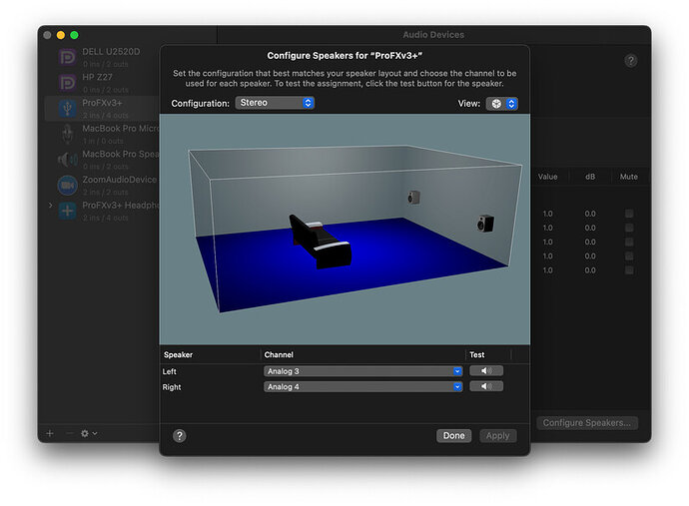Open Right channel Analog 4 dropdown
689x506 pixels.
[x=362, y=387]
